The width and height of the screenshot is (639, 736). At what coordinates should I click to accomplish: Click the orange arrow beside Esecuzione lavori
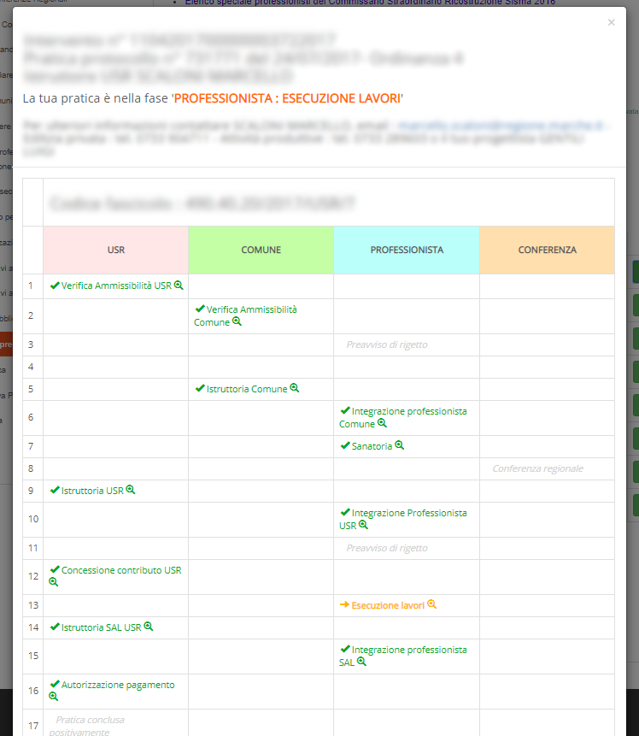[344, 604]
